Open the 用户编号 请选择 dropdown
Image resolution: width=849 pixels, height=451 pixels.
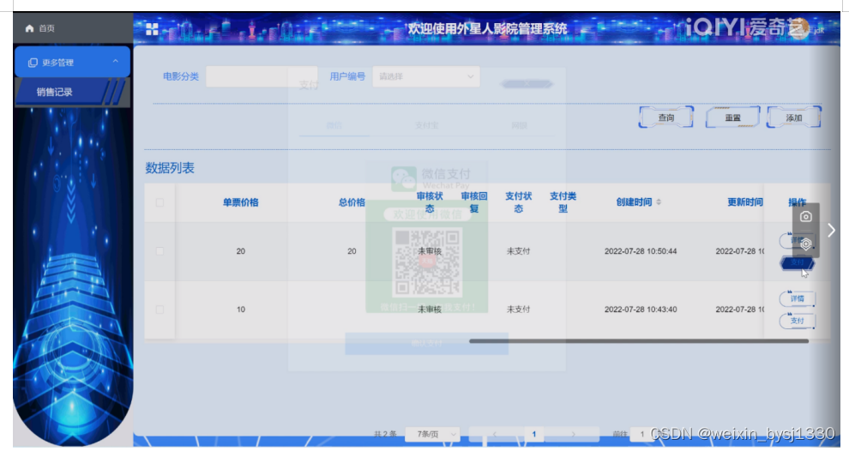coord(425,76)
